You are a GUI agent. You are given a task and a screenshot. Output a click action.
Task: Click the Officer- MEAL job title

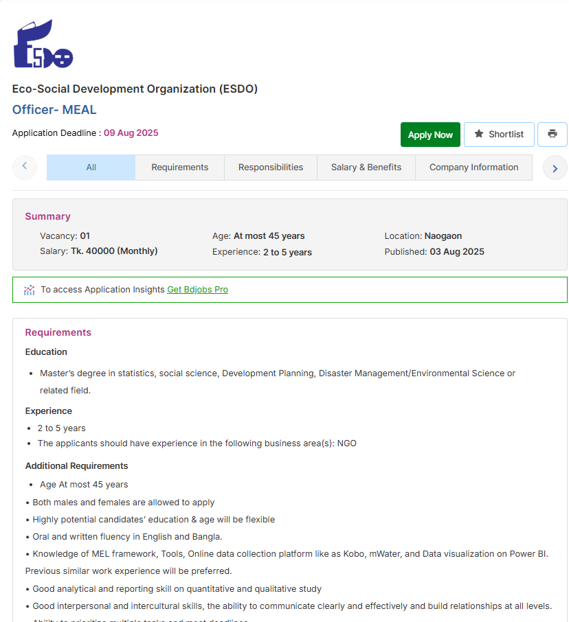(54, 109)
